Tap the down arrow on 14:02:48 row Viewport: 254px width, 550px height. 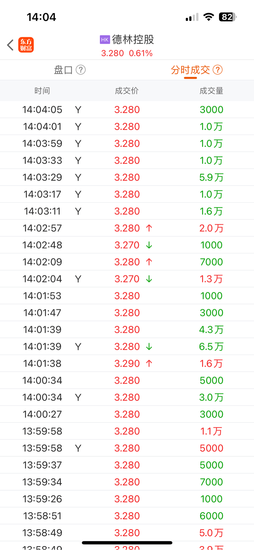tap(149, 245)
